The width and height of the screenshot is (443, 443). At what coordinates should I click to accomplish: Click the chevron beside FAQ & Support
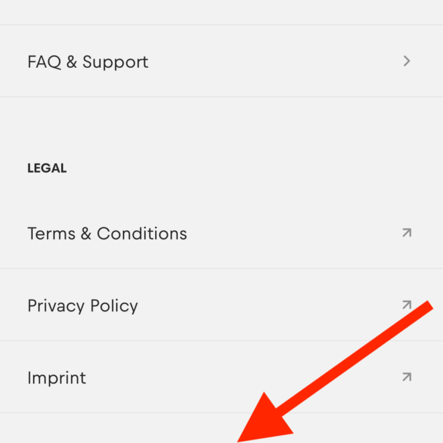click(x=406, y=61)
